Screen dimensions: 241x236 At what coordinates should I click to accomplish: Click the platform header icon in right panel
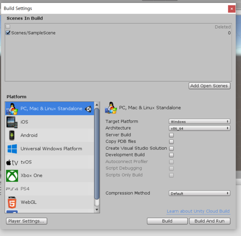tap(111, 108)
